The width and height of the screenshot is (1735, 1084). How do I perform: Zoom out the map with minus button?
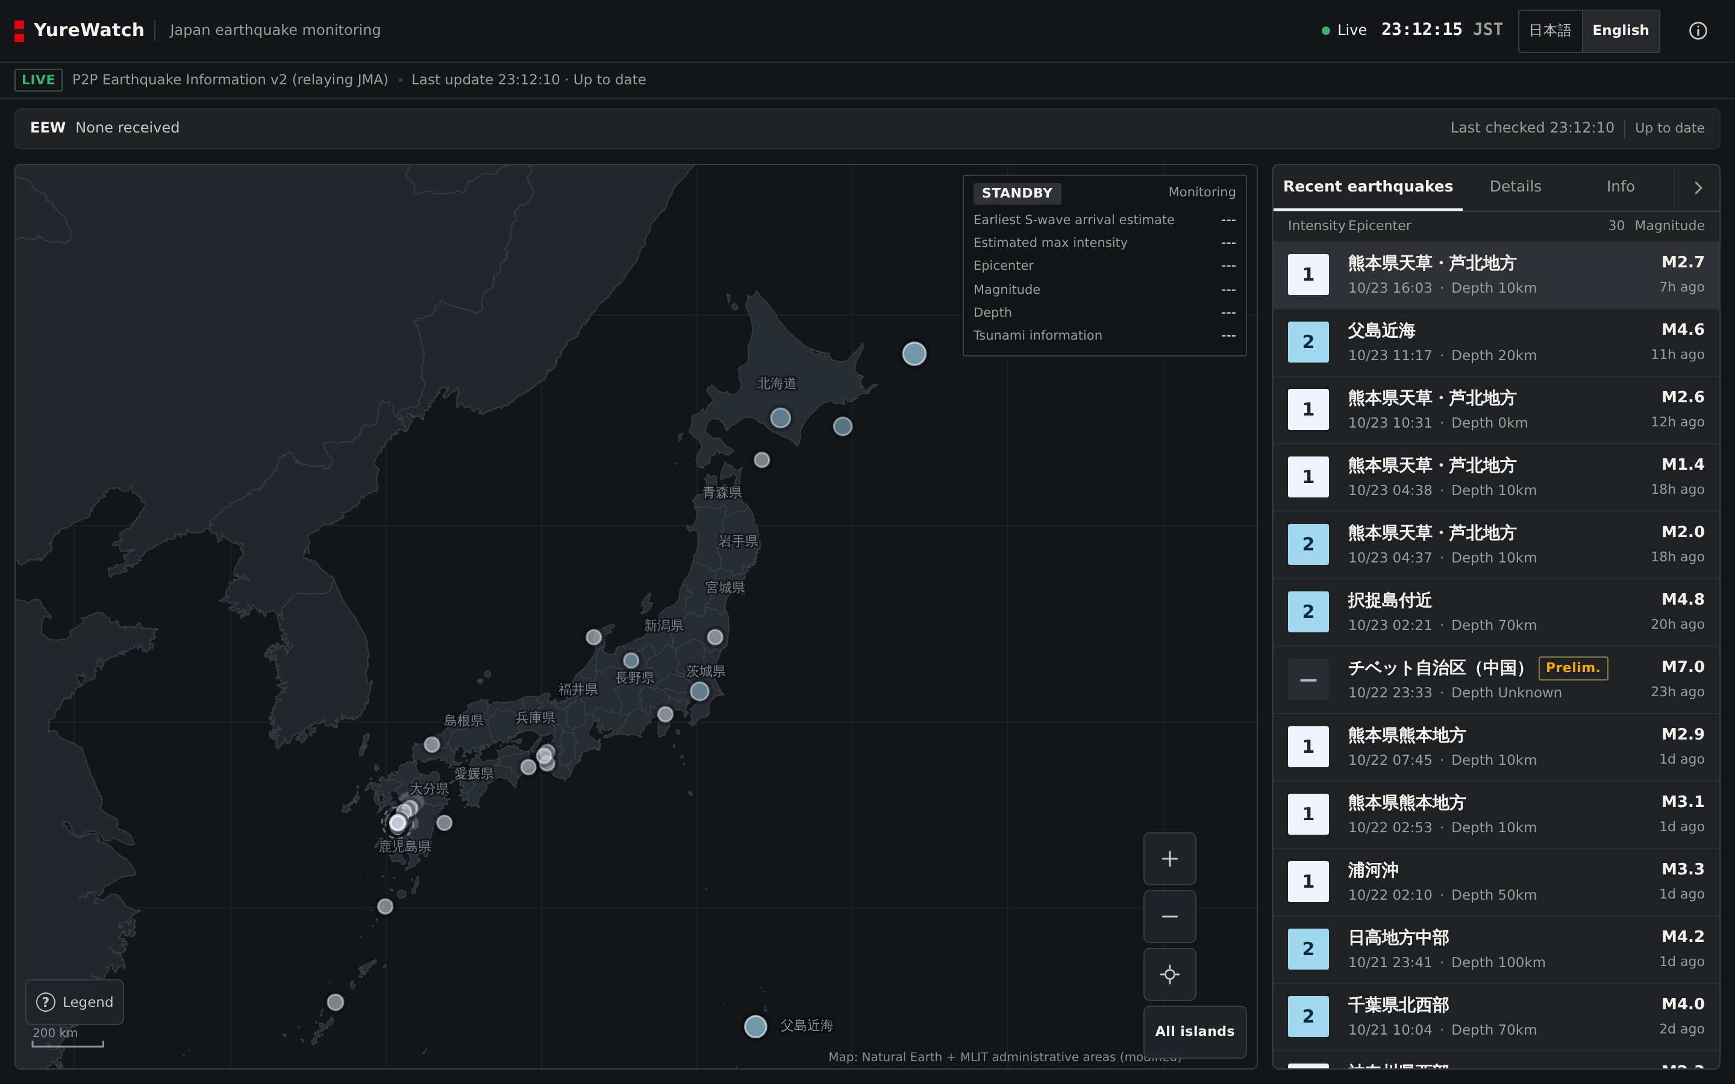(x=1169, y=916)
